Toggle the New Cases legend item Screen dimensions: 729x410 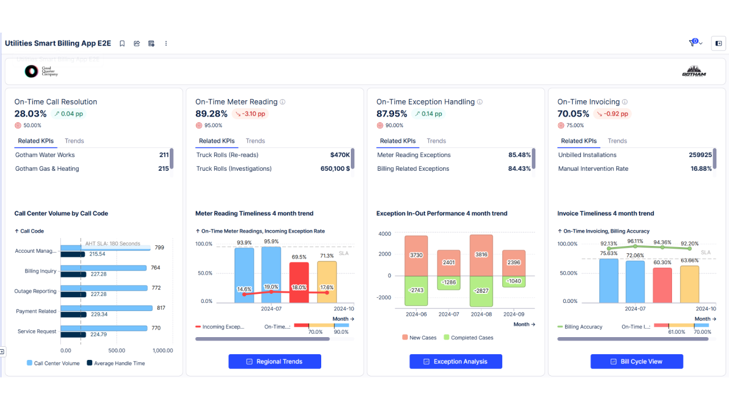(x=420, y=338)
